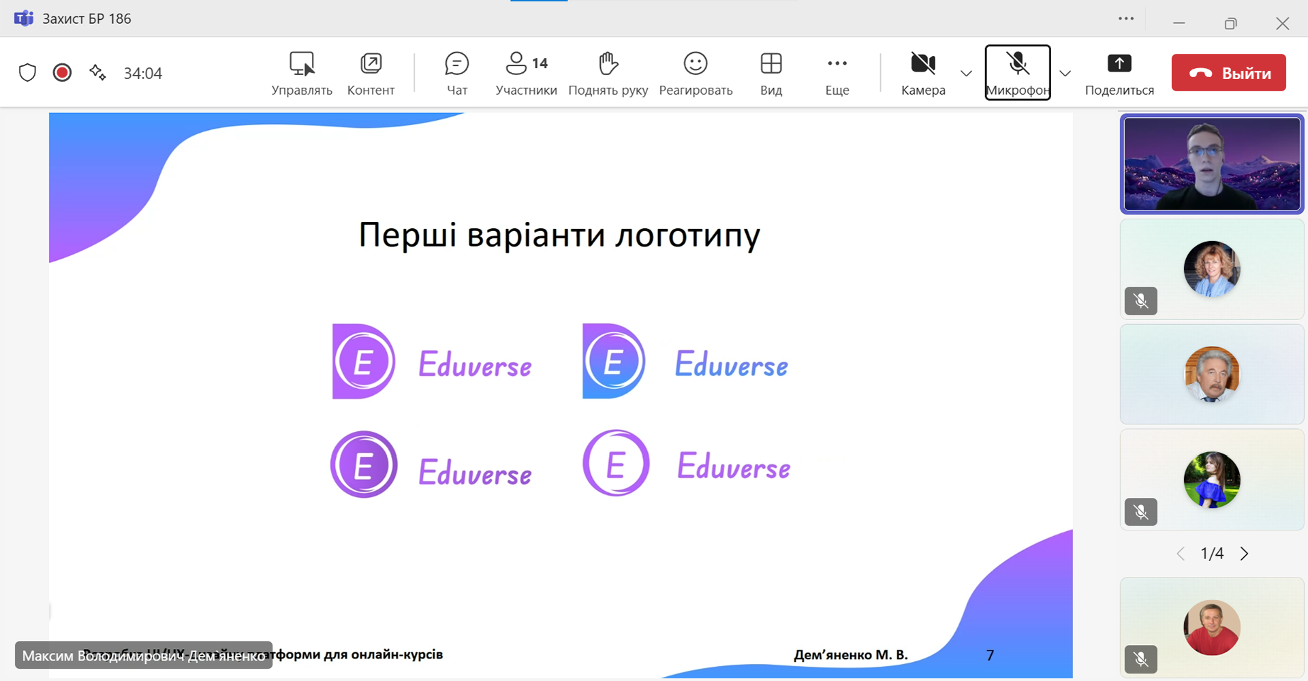
Task: Go to next participants page
Action: pos(1244,554)
